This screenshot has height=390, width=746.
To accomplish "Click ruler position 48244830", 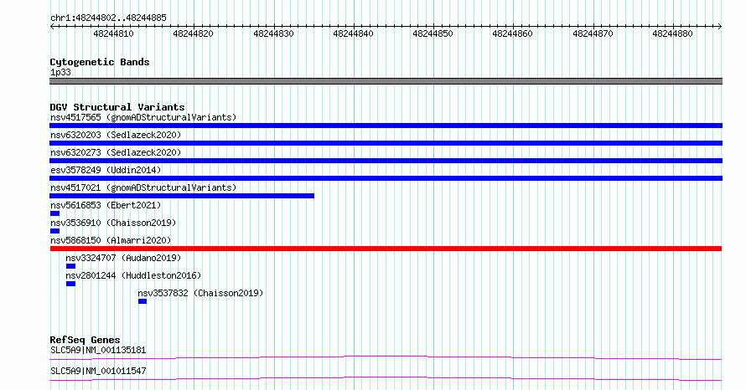I will point(273,33).
